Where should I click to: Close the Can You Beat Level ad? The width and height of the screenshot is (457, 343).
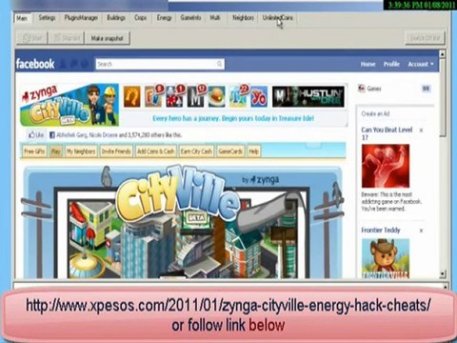coord(421,131)
